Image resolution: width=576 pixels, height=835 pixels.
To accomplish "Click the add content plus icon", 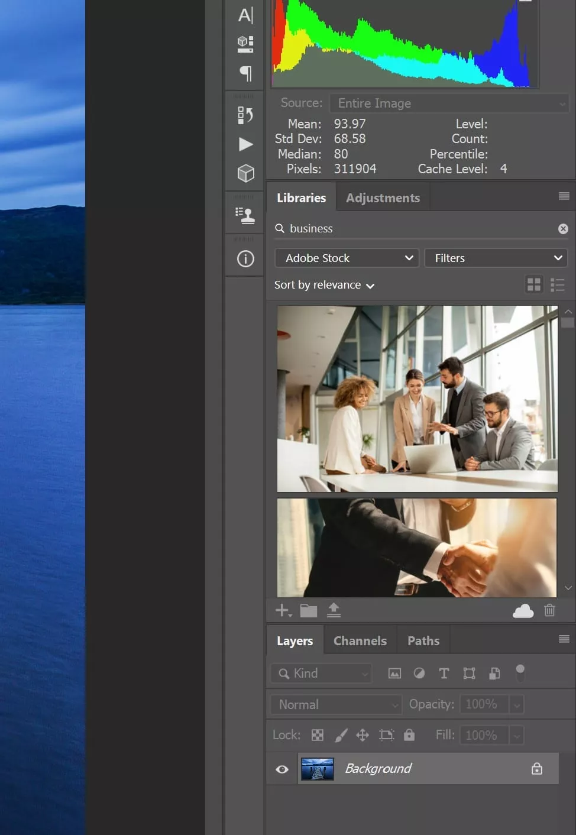I will [283, 610].
